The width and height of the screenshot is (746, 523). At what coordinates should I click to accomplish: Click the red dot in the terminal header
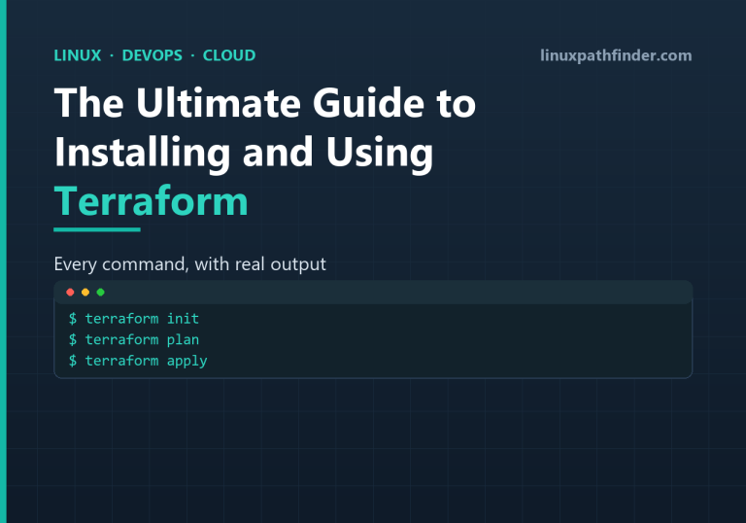pyautogui.click(x=70, y=292)
